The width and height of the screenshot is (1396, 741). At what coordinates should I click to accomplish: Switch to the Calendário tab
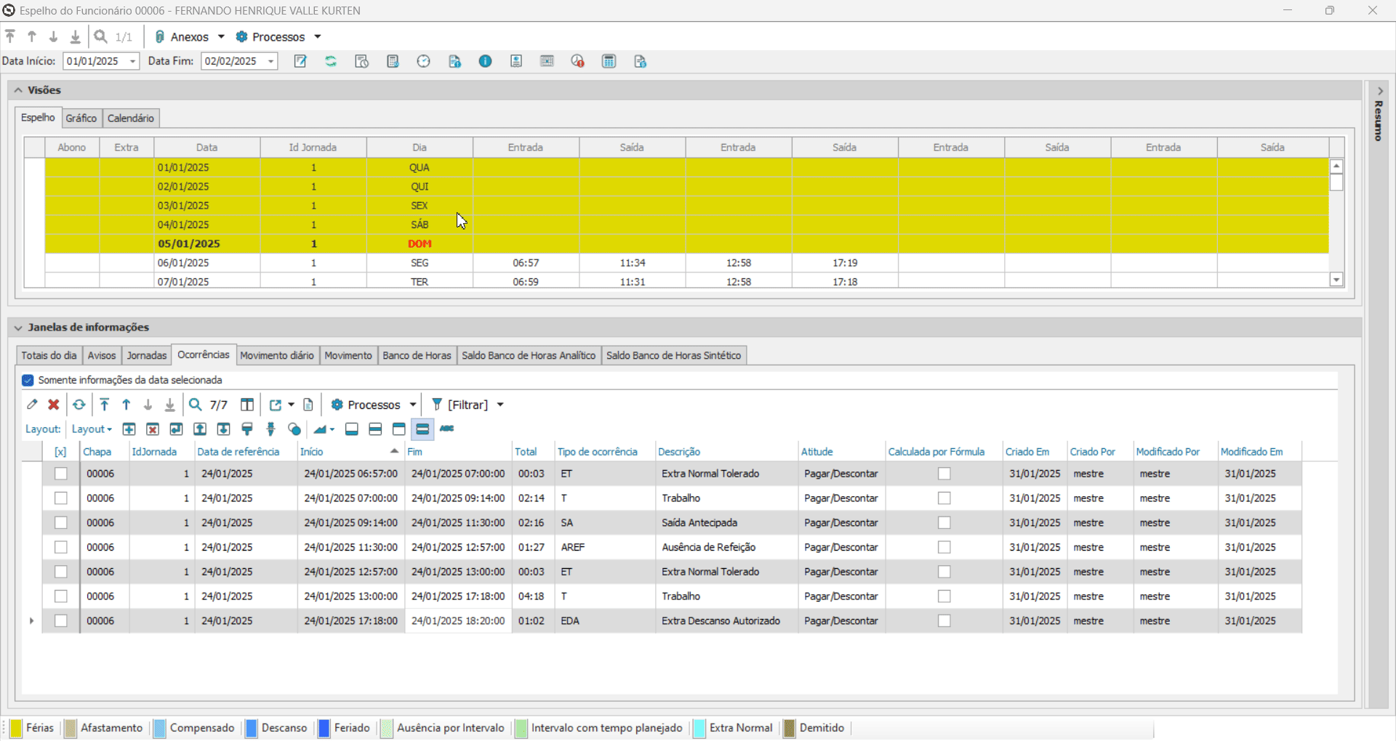pos(131,118)
